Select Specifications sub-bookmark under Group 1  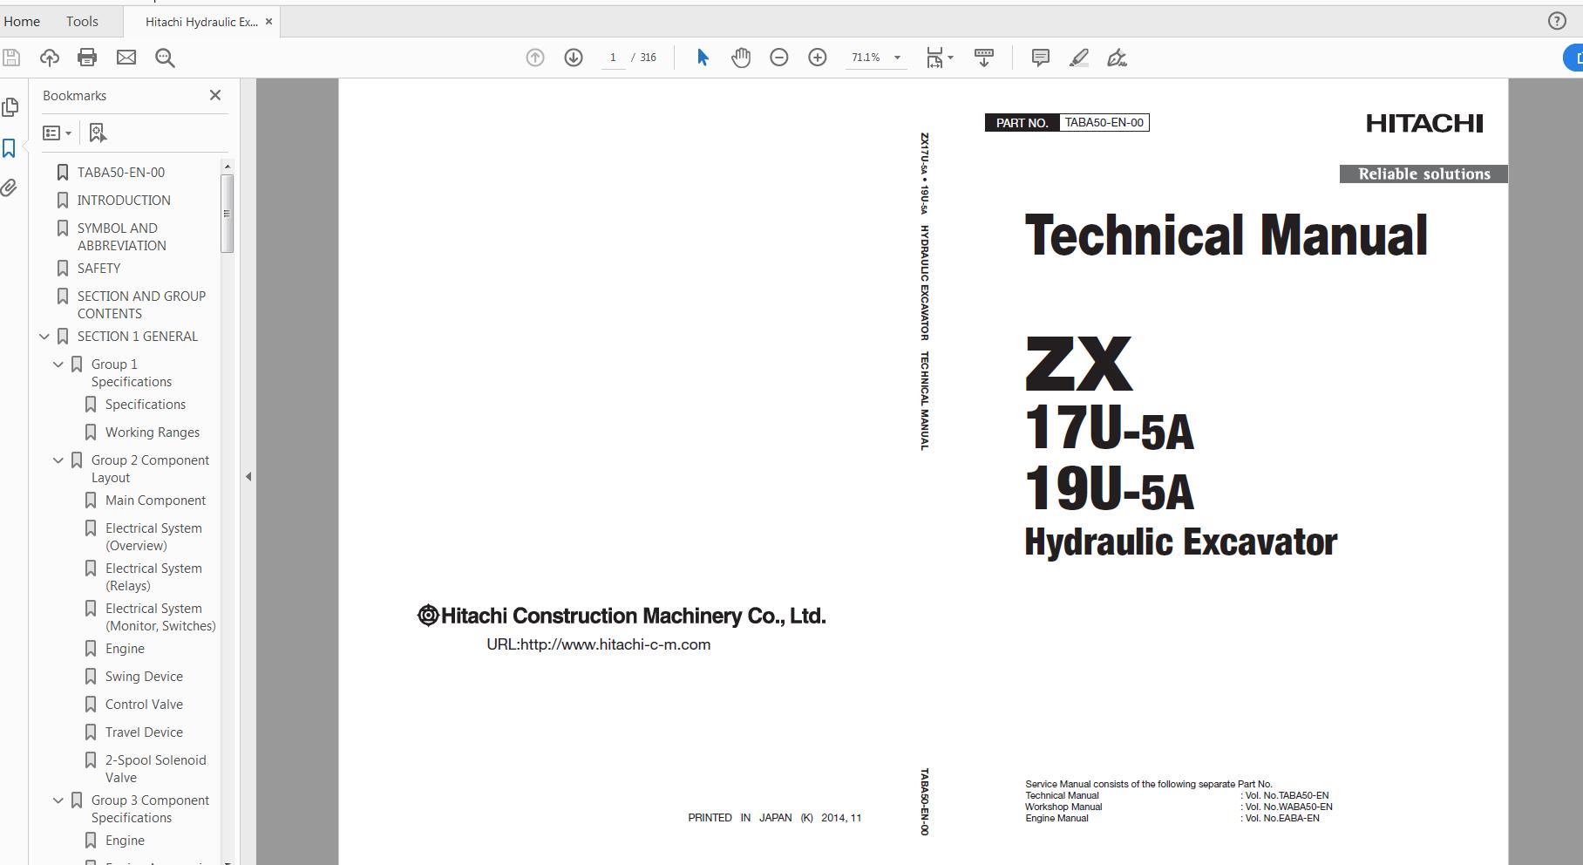(146, 405)
